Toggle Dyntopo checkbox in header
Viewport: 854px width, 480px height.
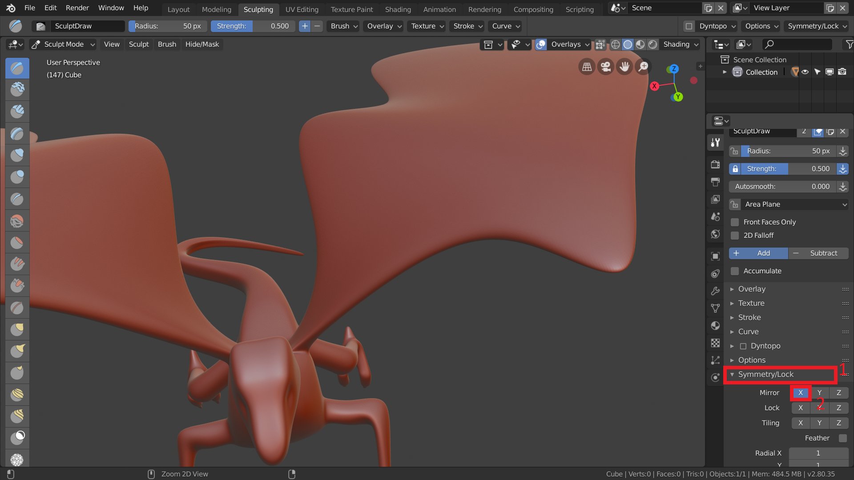689,26
